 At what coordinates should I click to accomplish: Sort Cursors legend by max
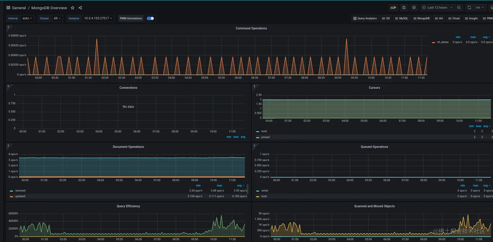478,126
